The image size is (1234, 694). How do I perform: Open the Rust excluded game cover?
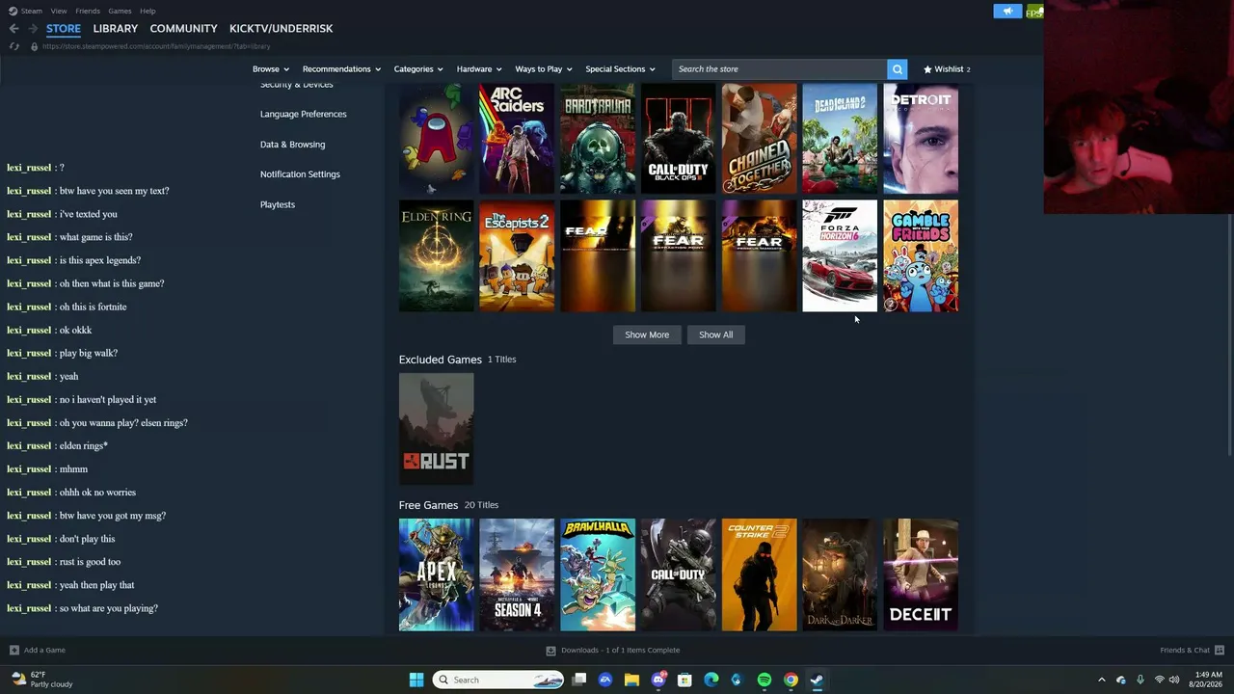click(437, 428)
